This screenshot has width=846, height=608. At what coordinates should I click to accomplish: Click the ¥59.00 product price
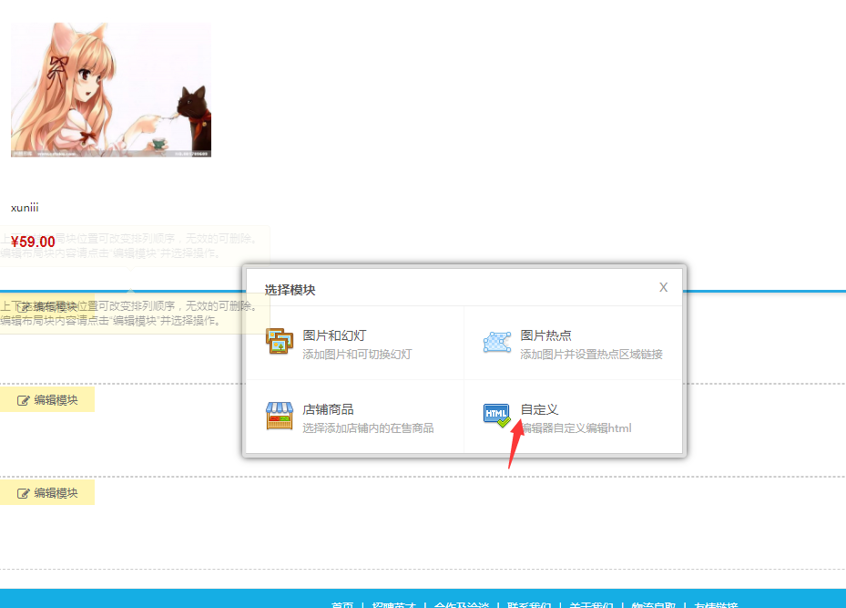pos(33,242)
